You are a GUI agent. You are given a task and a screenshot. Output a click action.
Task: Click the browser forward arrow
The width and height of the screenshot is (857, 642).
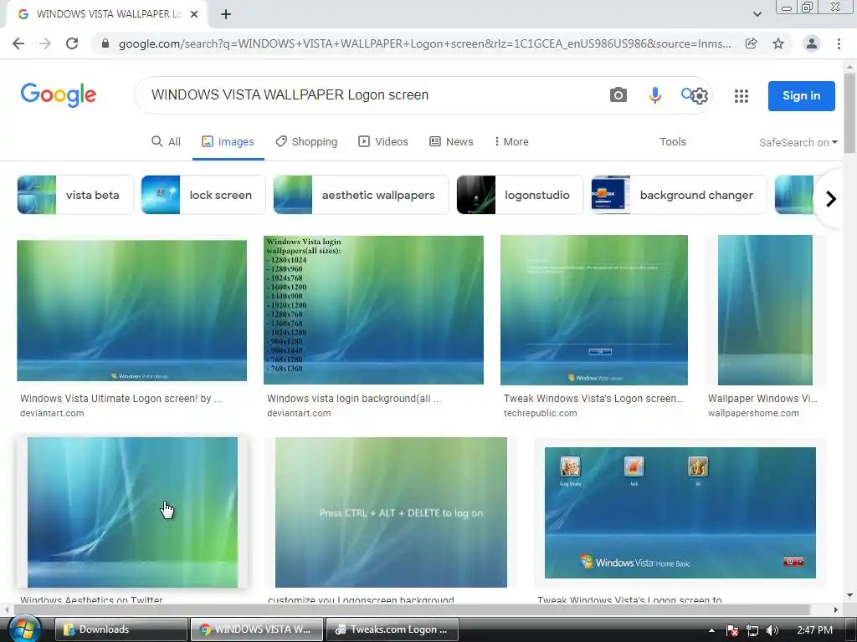tap(45, 43)
